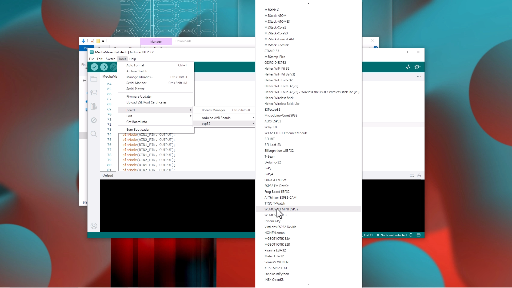Image resolution: width=512 pixels, height=288 pixels.
Task: Select Archive Sketch menu entry
Action: (156, 71)
